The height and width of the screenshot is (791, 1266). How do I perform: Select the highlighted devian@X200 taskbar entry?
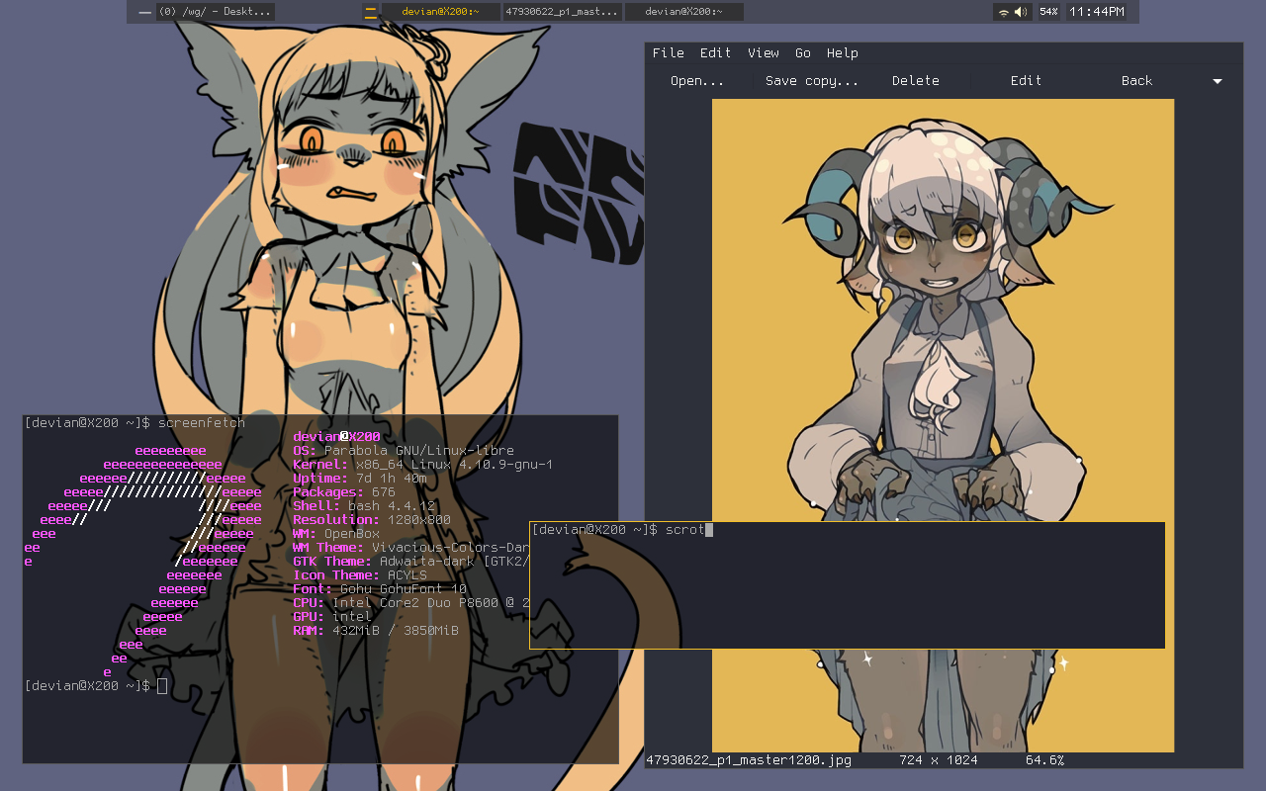[x=440, y=12]
